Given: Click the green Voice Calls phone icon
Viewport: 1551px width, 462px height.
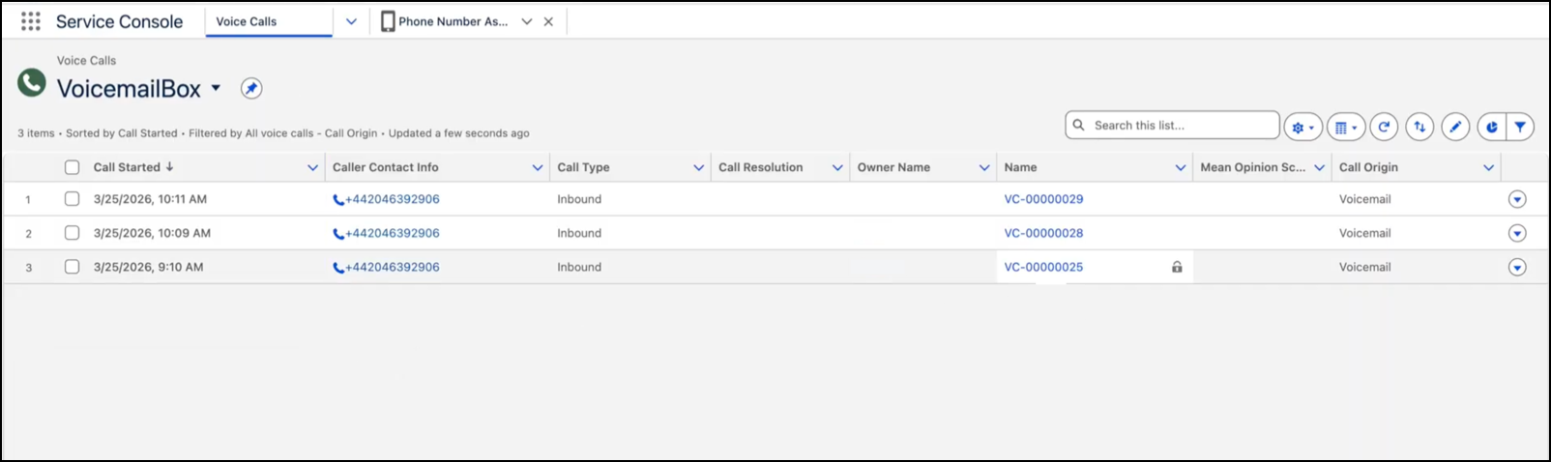Looking at the screenshot, I should point(32,83).
